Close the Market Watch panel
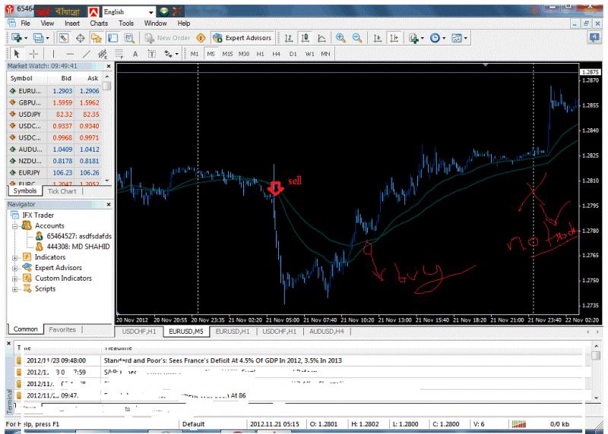This screenshot has height=434, width=608. 109,66
